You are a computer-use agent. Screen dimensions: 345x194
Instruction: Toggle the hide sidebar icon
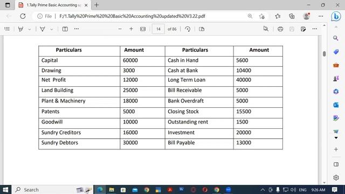(336, 164)
